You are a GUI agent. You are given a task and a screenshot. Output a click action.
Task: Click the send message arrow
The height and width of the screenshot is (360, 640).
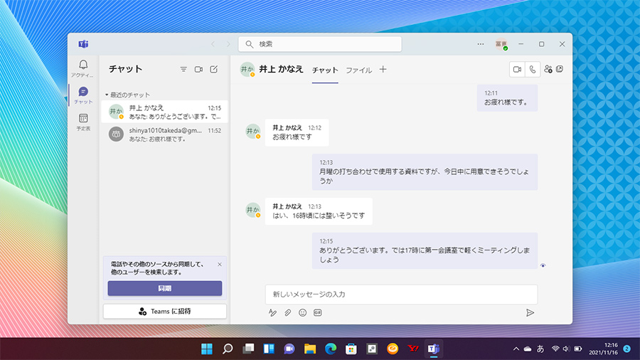tap(530, 312)
